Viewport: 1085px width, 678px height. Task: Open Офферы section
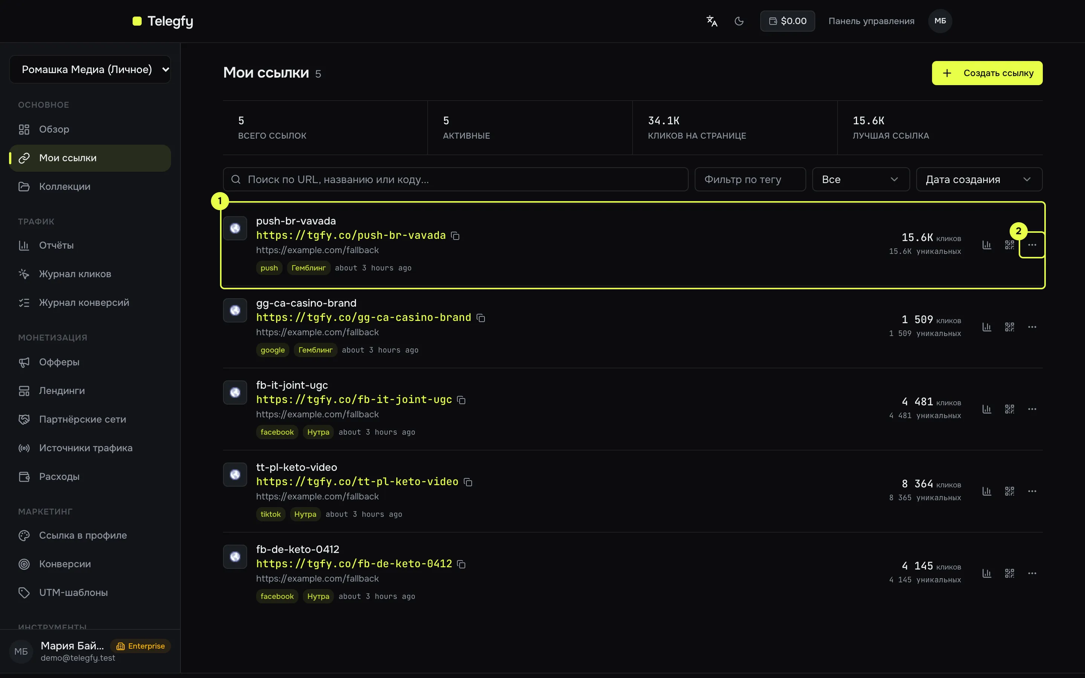click(x=90, y=362)
